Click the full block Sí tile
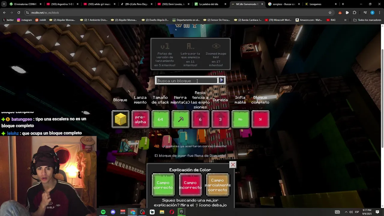The image size is (384, 216). coord(260,119)
